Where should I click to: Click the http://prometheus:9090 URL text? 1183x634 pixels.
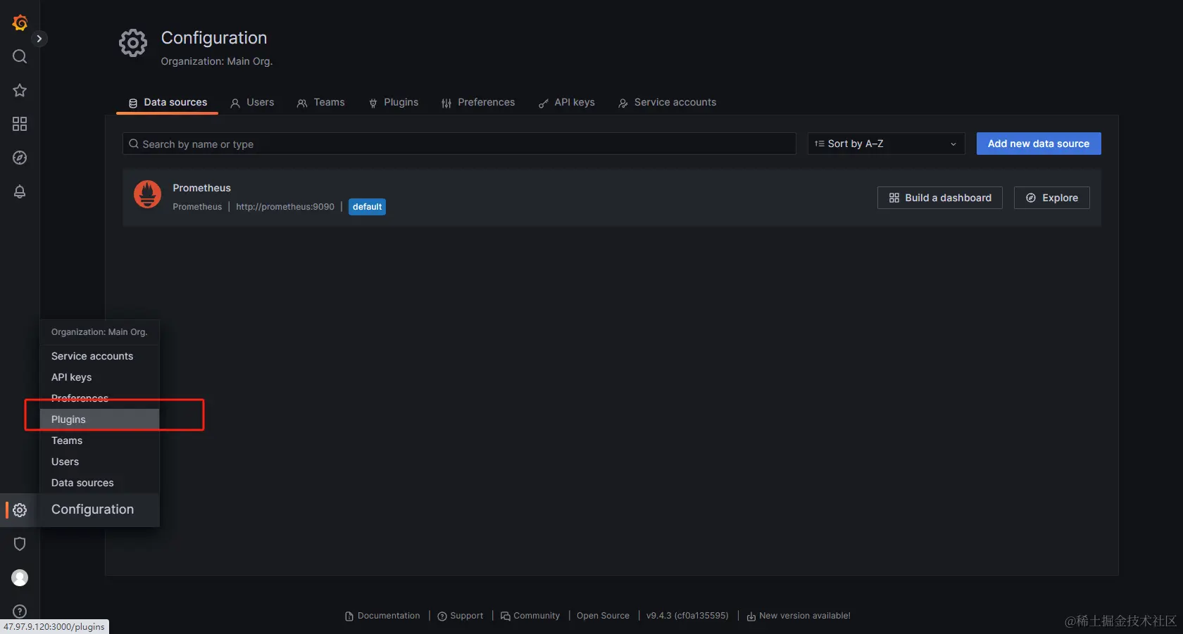285,207
